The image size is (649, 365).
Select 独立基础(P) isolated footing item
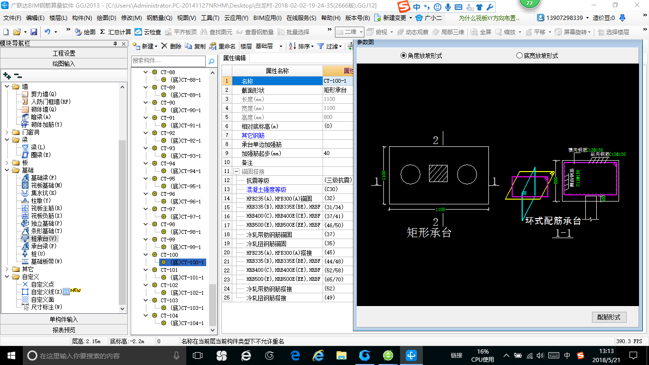[42, 223]
